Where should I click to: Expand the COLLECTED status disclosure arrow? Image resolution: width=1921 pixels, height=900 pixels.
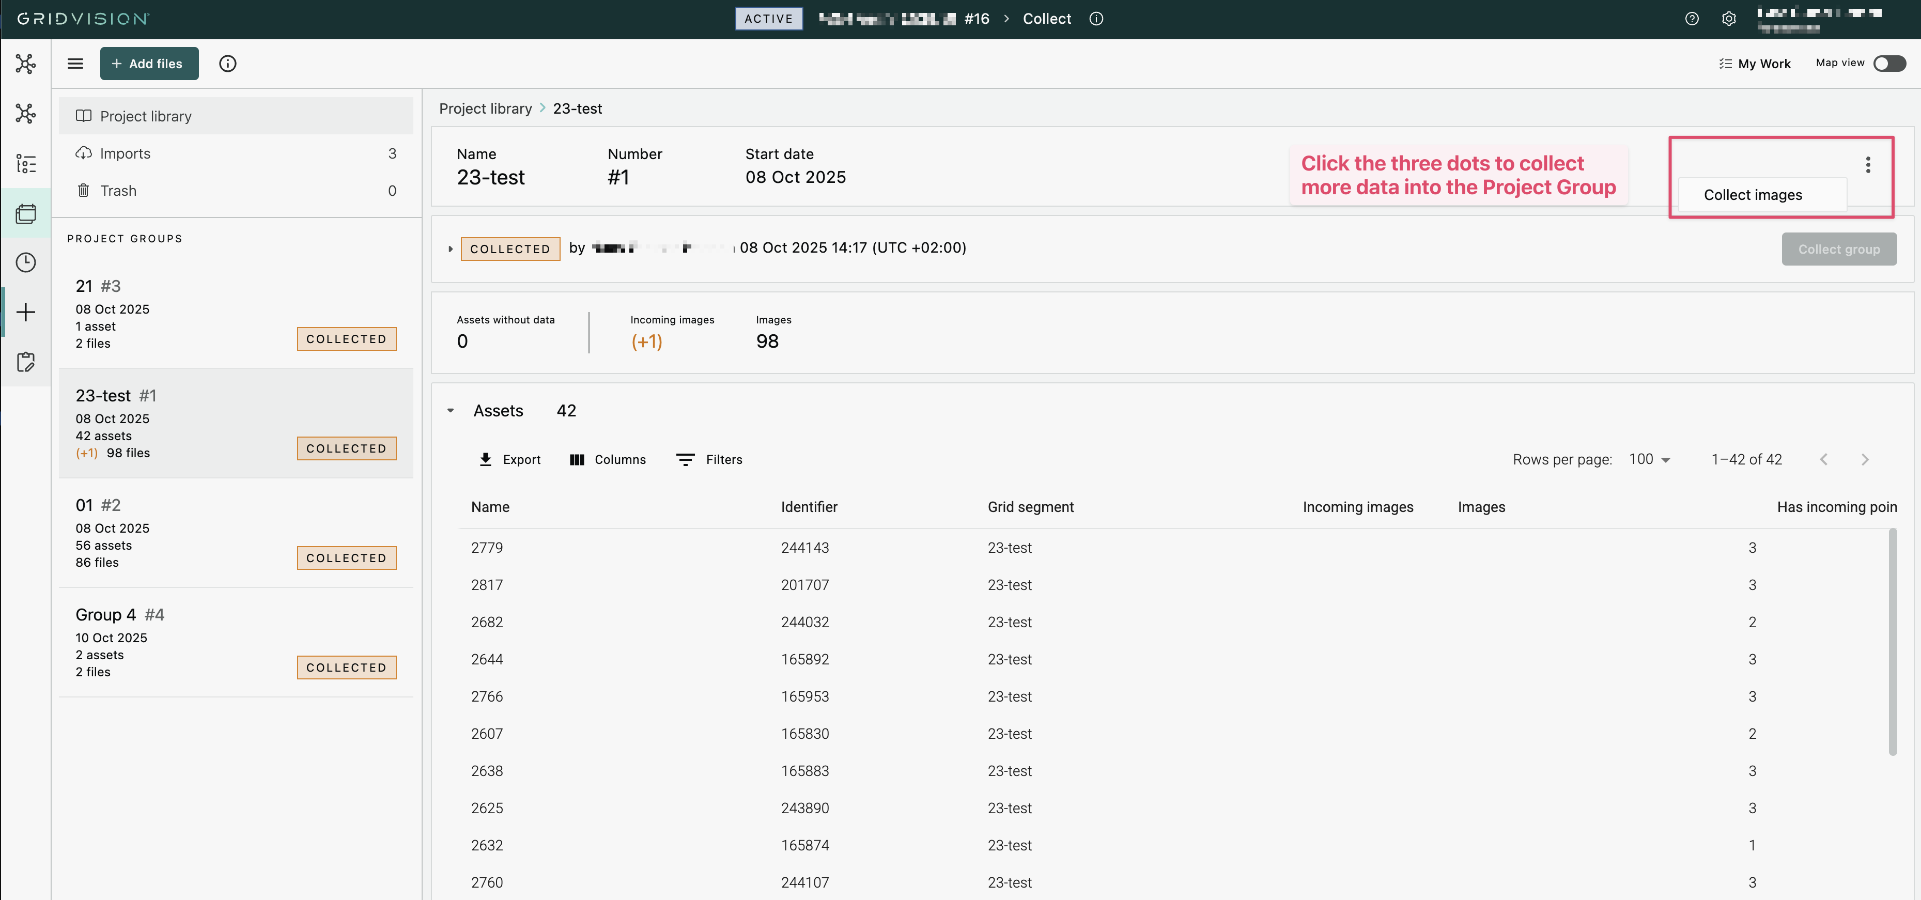pos(450,249)
